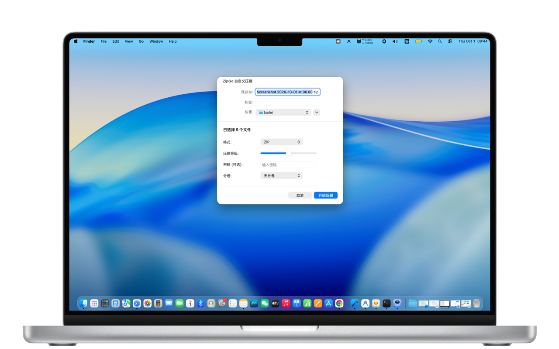Viewport: 559px width, 349px height.
Task: Click the 密码 password input field
Action: 288,165
